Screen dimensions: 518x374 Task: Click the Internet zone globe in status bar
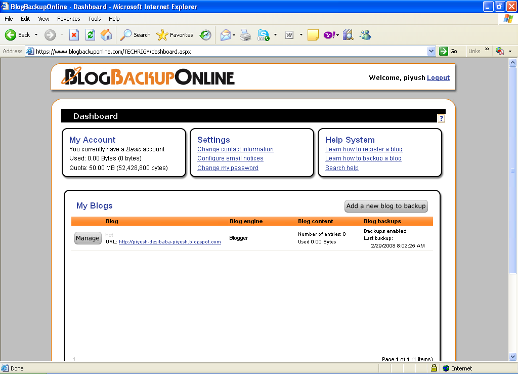446,368
